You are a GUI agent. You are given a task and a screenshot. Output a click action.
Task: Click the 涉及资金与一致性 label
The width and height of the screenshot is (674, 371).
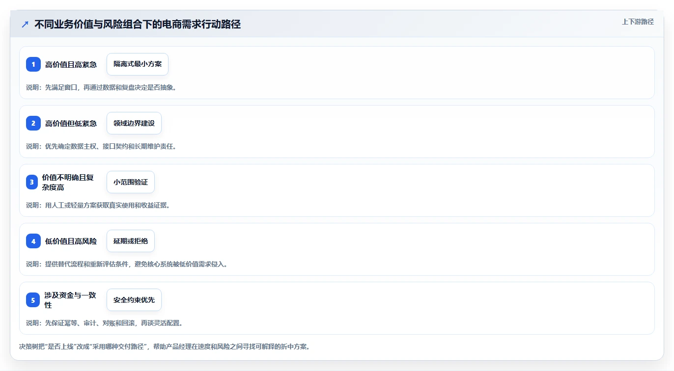pyautogui.click(x=70, y=300)
